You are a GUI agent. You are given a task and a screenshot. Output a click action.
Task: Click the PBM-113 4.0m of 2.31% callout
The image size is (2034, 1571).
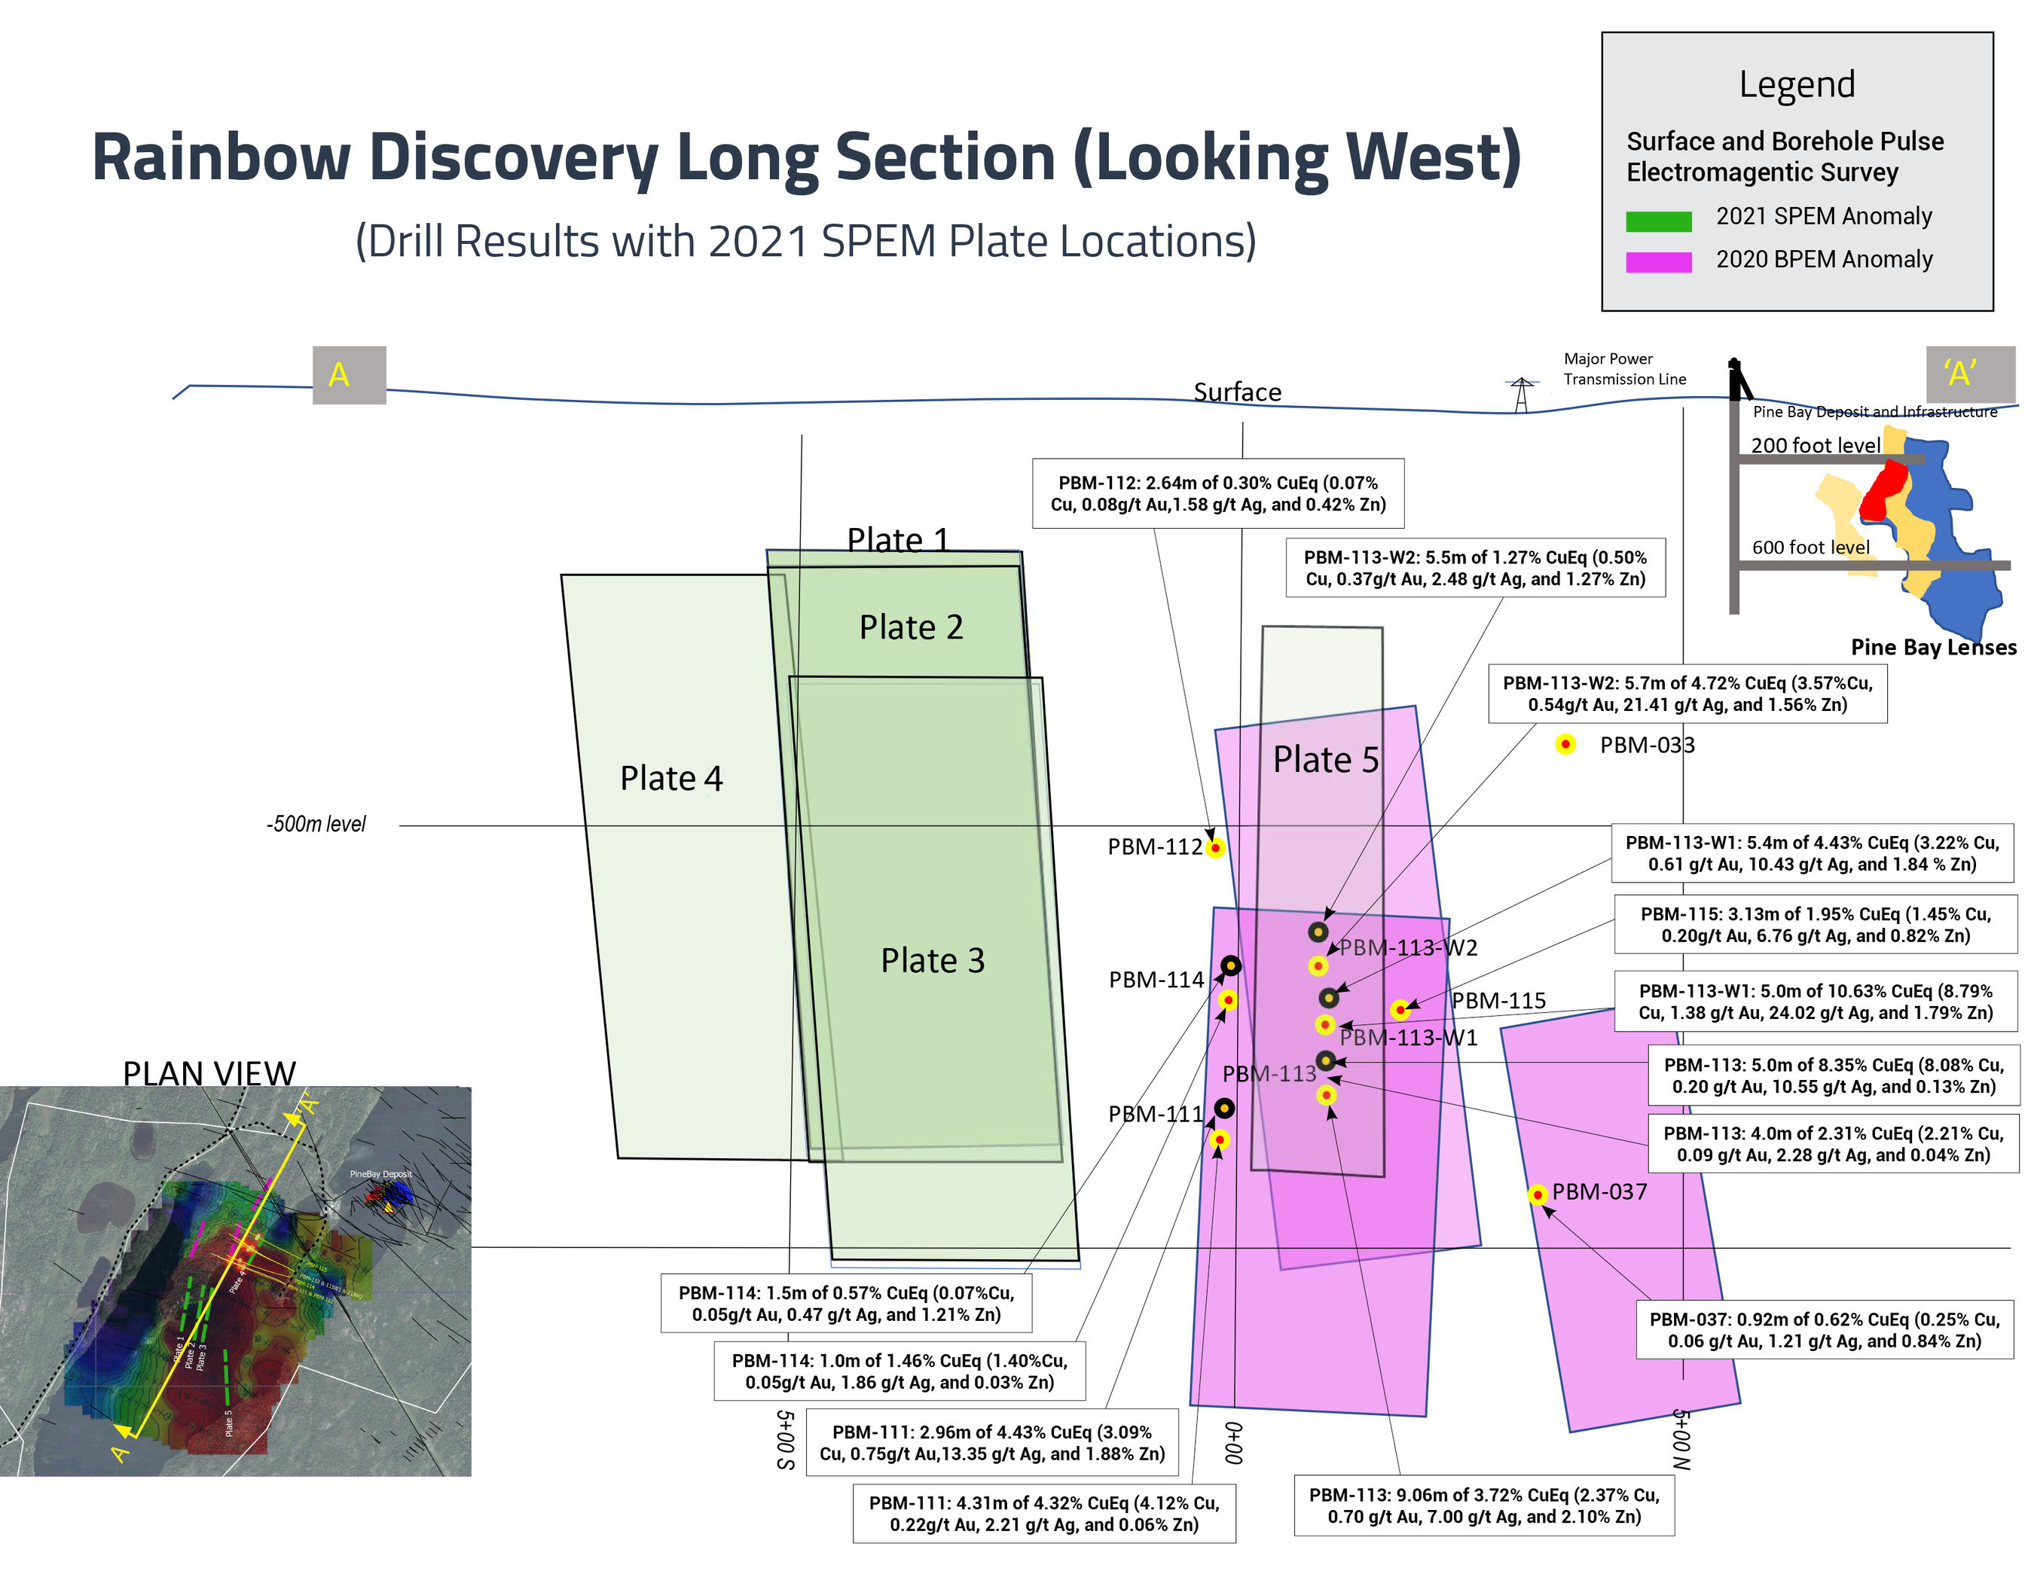point(1833,1143)
